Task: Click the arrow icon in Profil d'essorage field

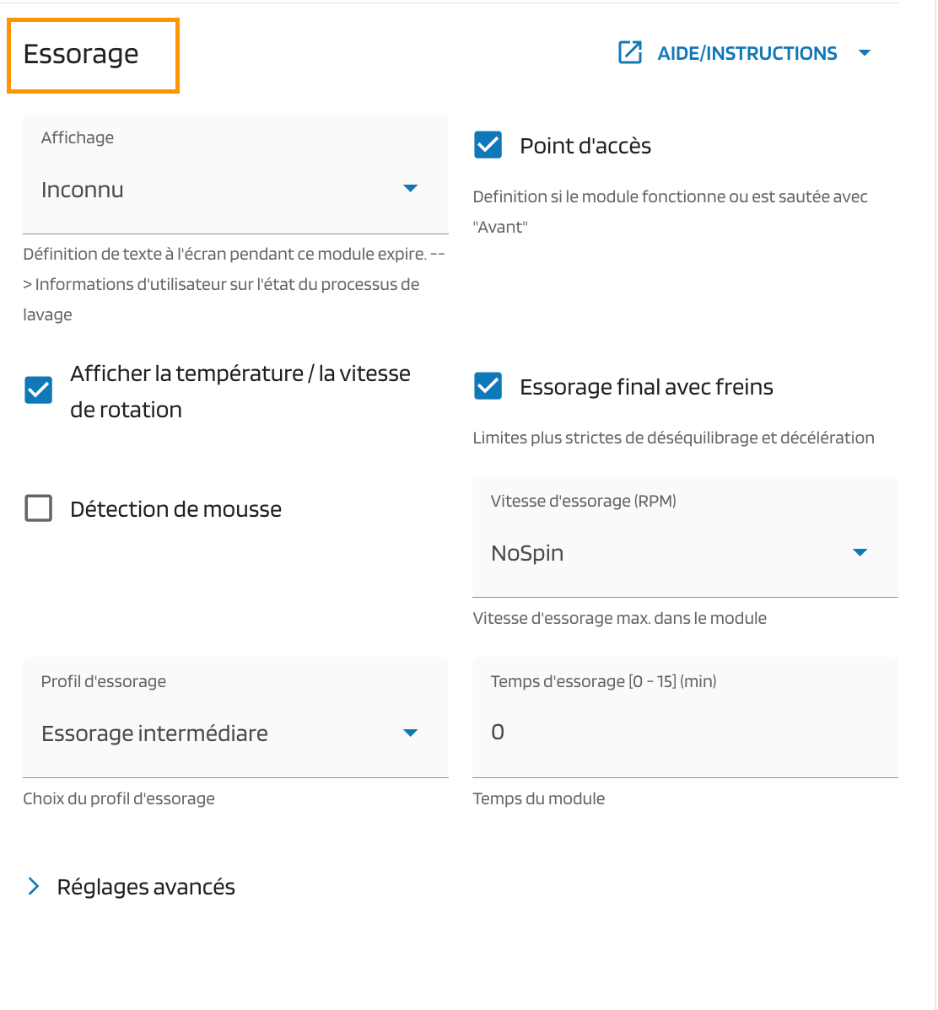Action: (x=411, y=733)
